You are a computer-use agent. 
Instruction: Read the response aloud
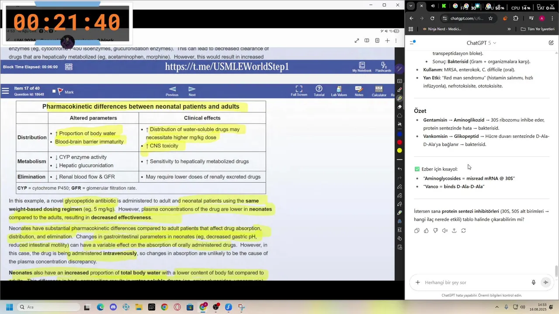tap(445, 231)
